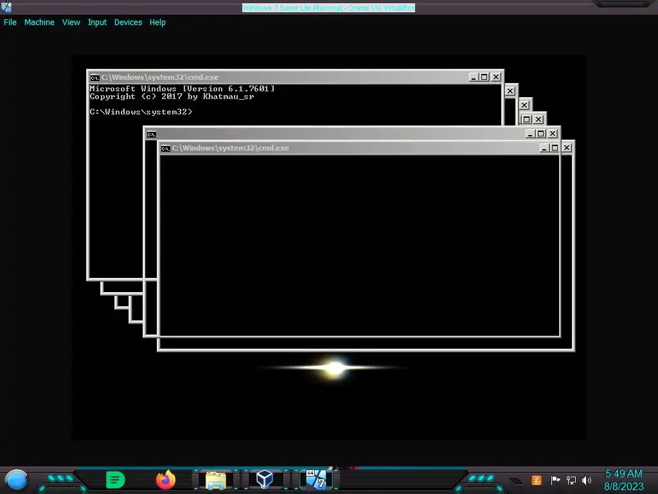The width and height of the screenshot is (658, 494).
Task: Open the Devices menu
Action: (x=128, y=23)
